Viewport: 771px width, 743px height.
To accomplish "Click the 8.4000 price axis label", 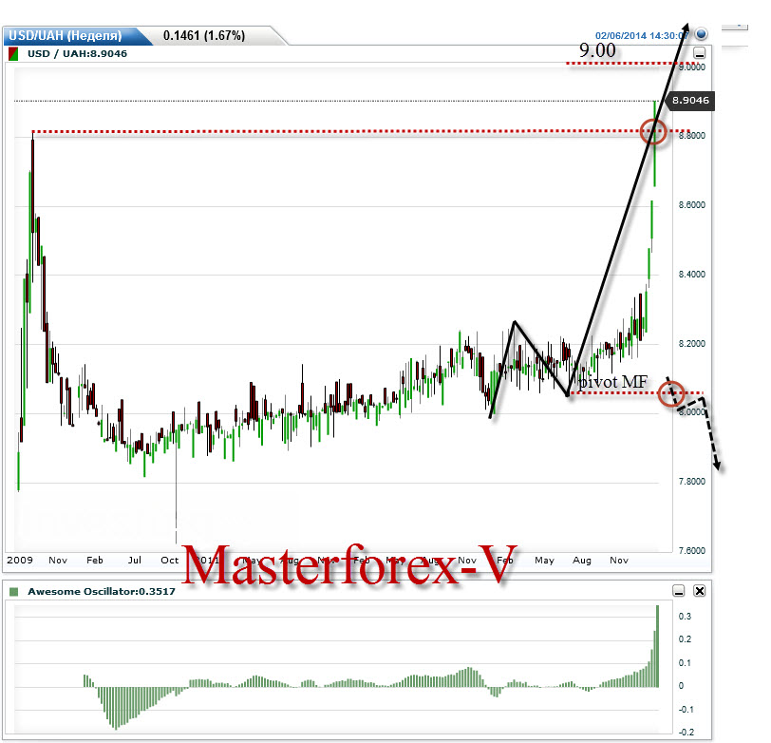I will (x=692, y=274).
